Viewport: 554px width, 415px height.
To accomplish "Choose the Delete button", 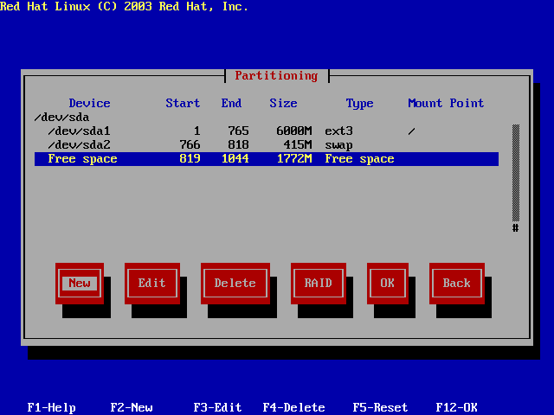I will (235, 283).
